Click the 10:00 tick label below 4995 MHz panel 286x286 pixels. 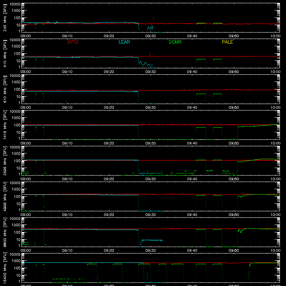click(x=275, y=215)
